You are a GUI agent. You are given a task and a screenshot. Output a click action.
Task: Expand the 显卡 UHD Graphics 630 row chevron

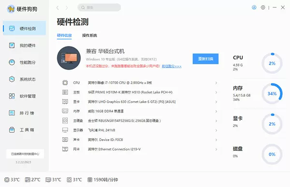(216, 102)
